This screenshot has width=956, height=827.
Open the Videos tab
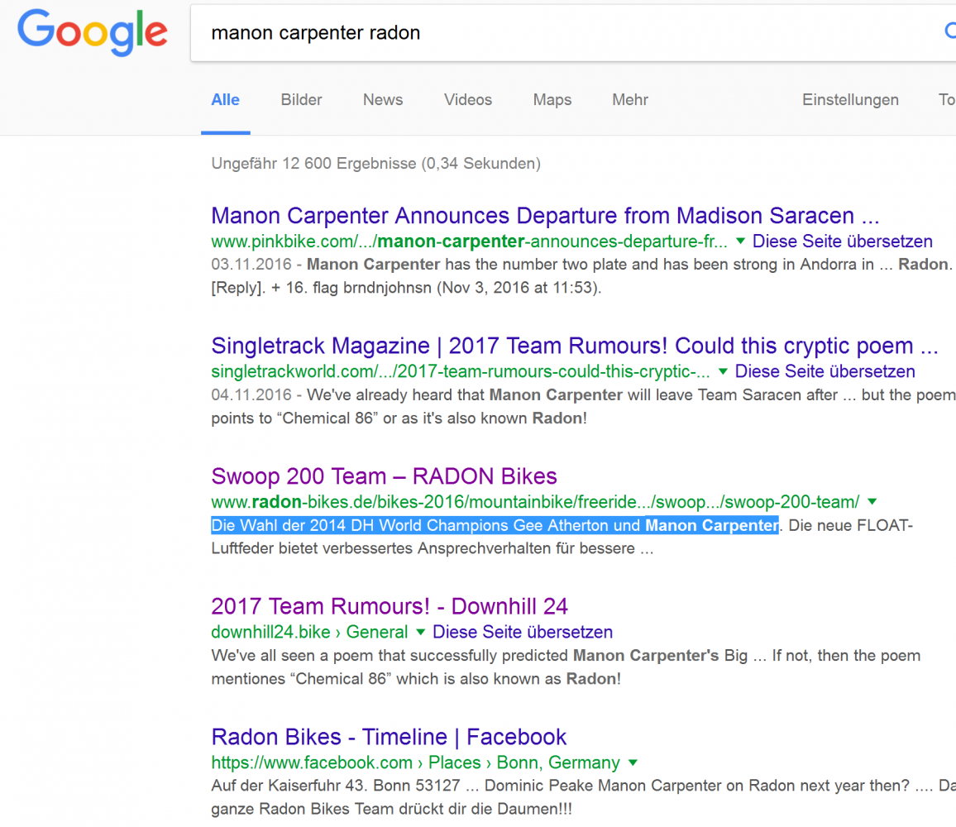click(467, 100)
